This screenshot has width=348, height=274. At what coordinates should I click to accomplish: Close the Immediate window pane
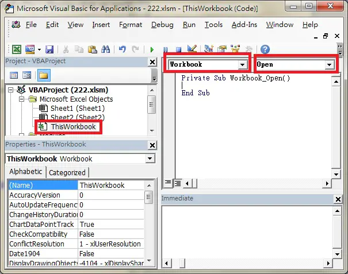[x=338, y=199]
